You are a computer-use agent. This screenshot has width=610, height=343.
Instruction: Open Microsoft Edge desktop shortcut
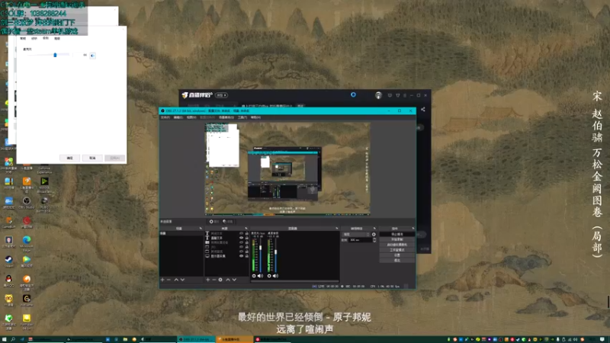pos(27,243)
